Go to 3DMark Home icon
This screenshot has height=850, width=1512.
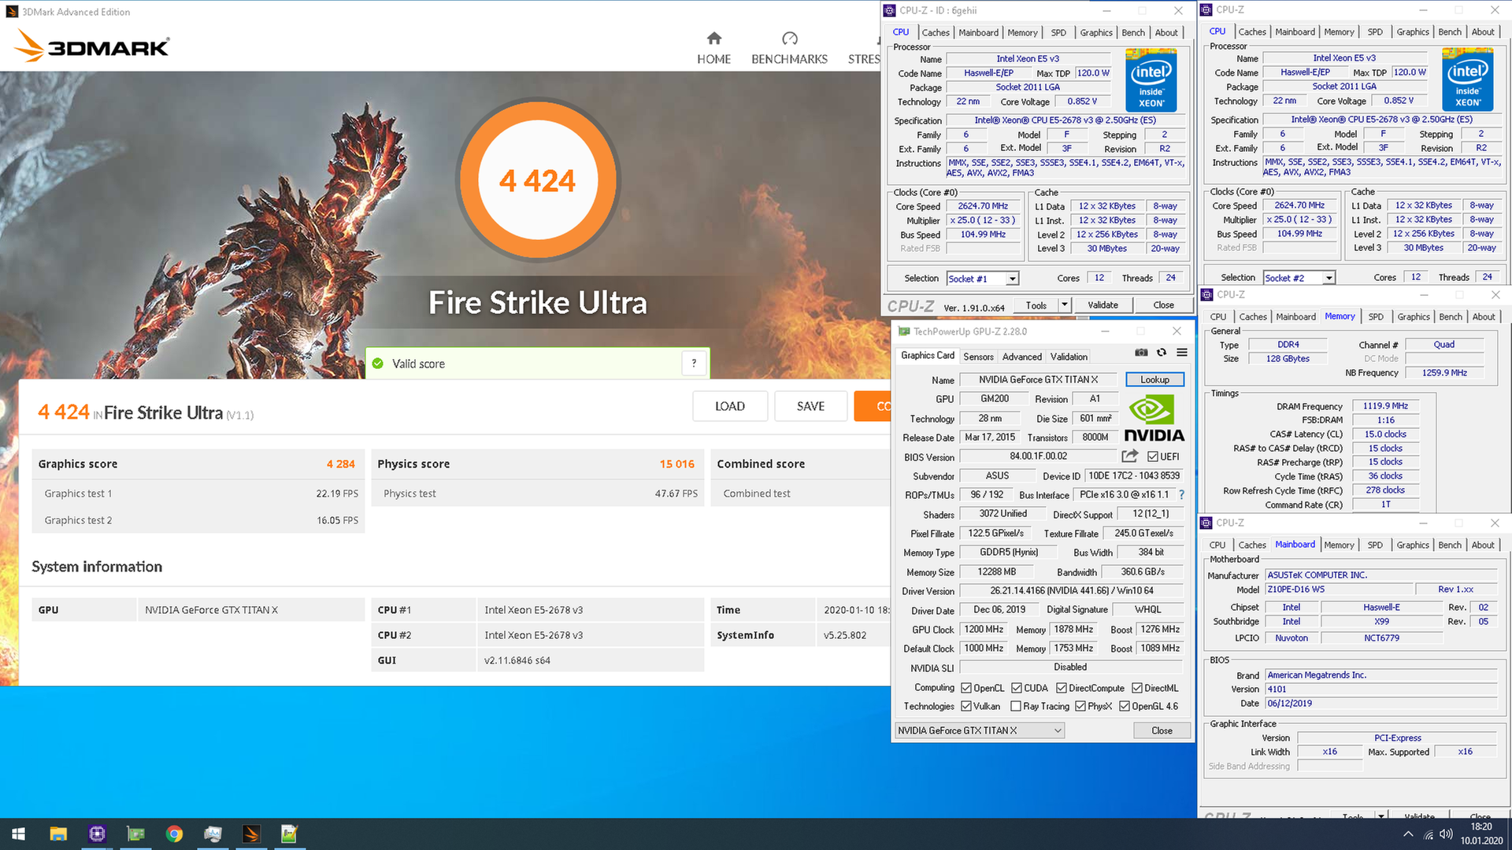[713, 38]
